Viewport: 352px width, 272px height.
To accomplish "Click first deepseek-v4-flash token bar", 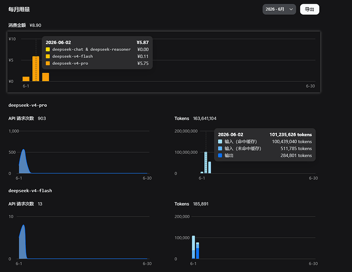I will click(193, 247).
